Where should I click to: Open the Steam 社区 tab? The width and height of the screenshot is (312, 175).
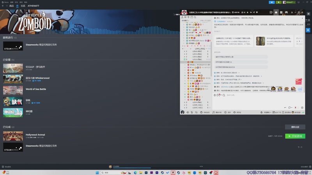coord(23,6)
